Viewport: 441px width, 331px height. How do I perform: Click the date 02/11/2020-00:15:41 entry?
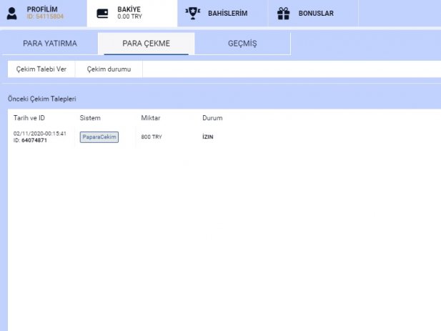point(40,134)
